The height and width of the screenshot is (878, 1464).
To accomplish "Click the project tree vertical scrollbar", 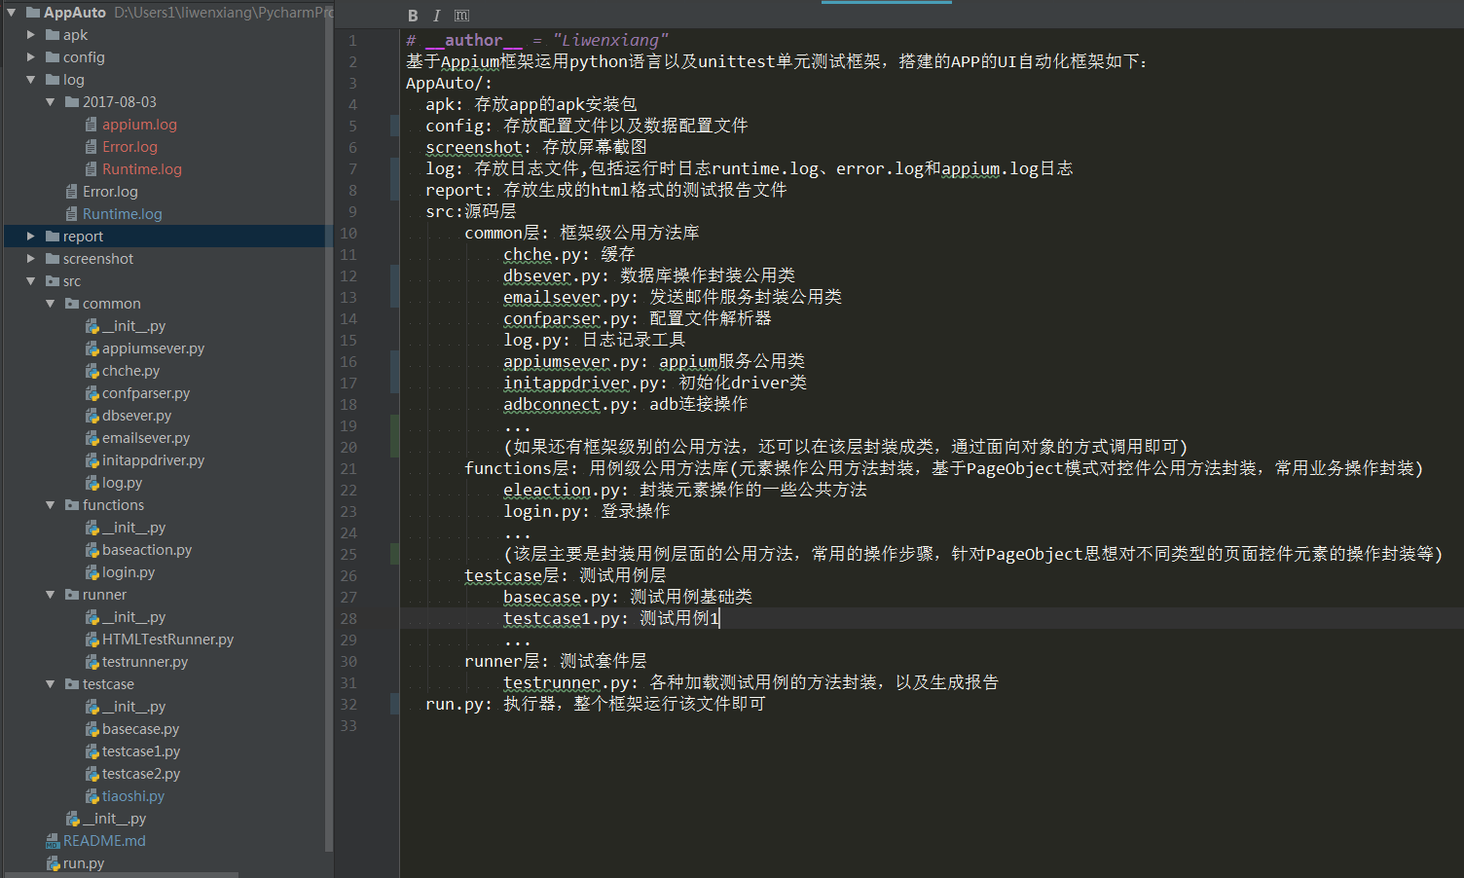I will (x=329, y=428).
